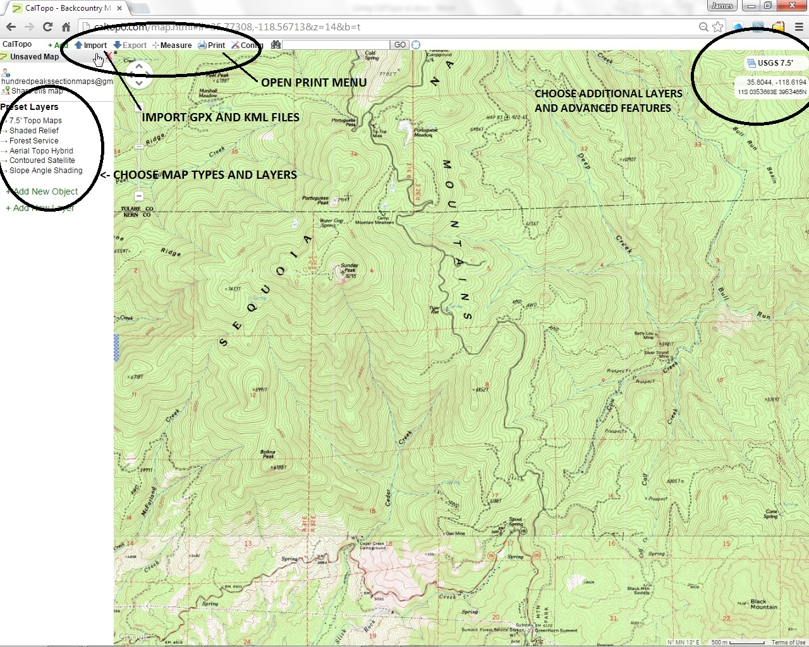The image size is (809, 647).
Task: Select the Shaded Relief preset layer
Action: point(33,131)
